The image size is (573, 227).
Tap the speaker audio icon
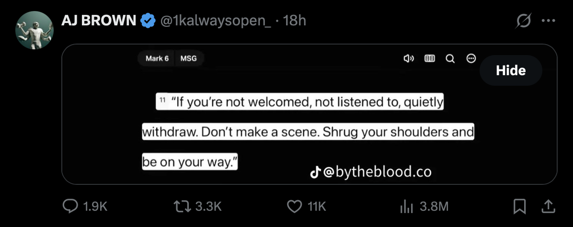408,58
